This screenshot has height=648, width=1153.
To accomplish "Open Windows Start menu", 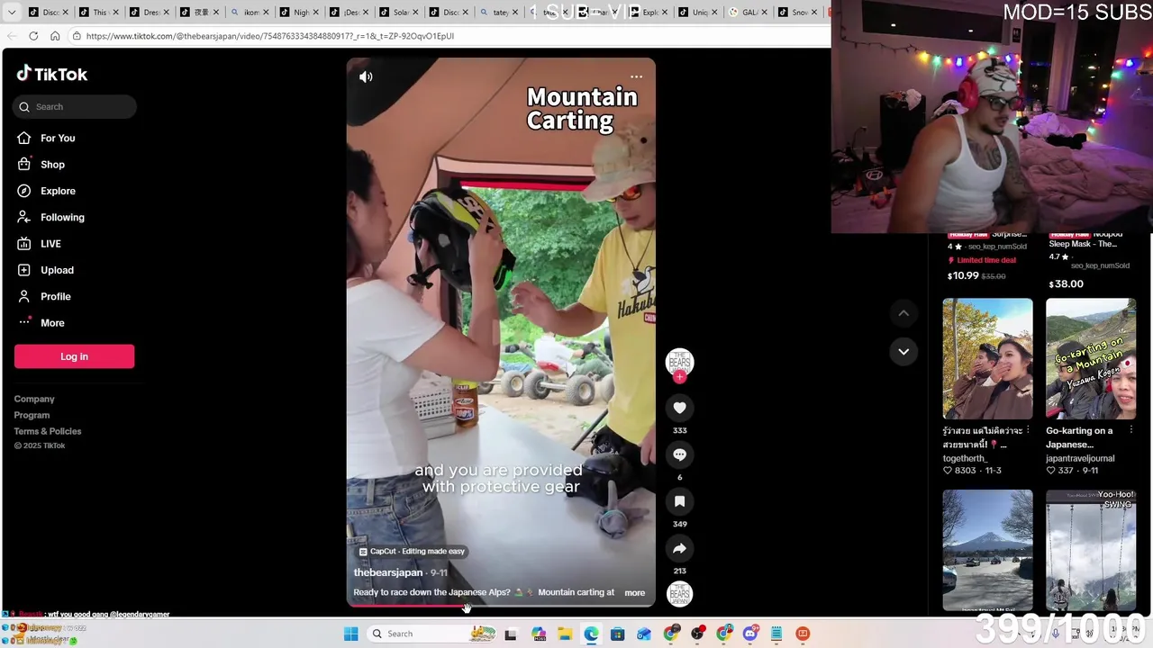I will 351,634.
